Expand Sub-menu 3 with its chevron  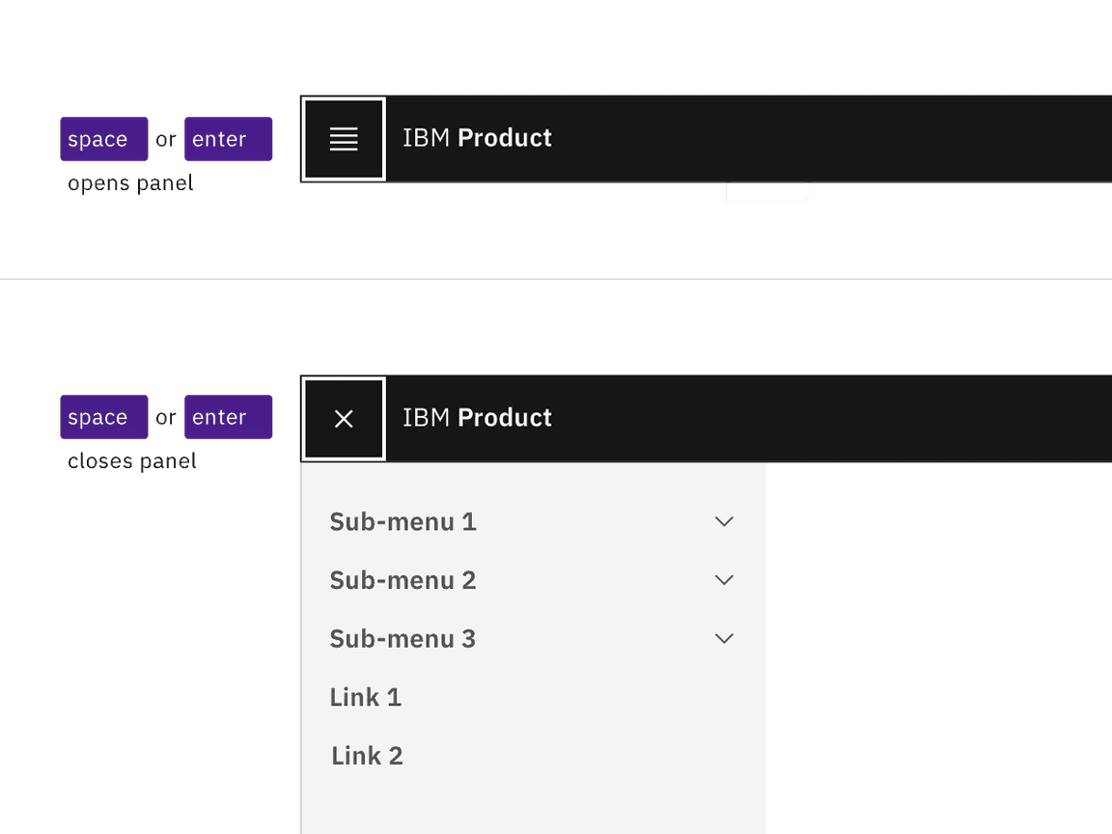pos(724,638)
